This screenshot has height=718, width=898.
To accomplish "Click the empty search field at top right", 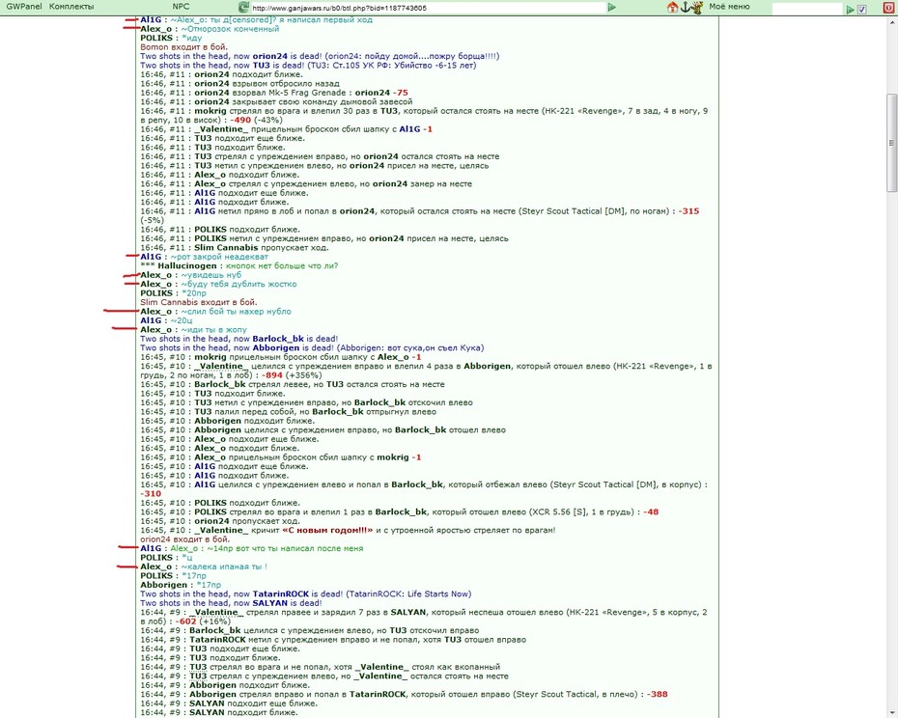I will 807,9.
